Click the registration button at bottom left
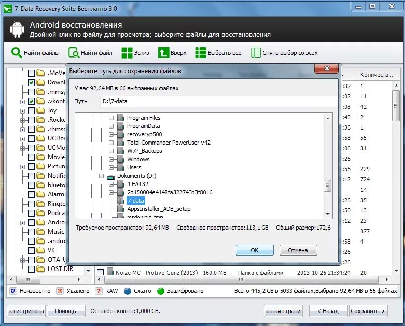Screen dimensions: 405x326 26,311
